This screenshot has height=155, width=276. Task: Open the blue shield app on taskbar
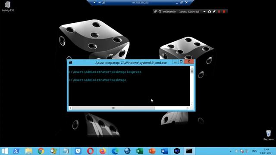click(x=78, y=151)
